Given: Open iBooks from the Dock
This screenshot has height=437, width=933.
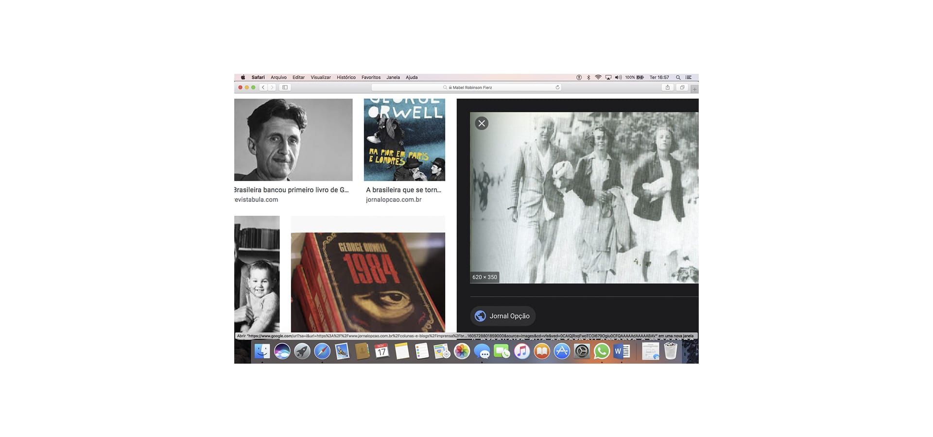Looking at the screenshot, I should point(541,351).
